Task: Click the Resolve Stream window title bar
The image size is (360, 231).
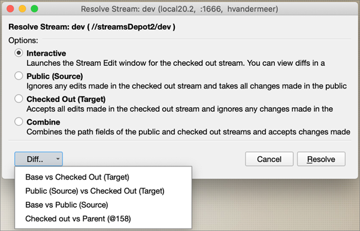Action: (180, 9)
